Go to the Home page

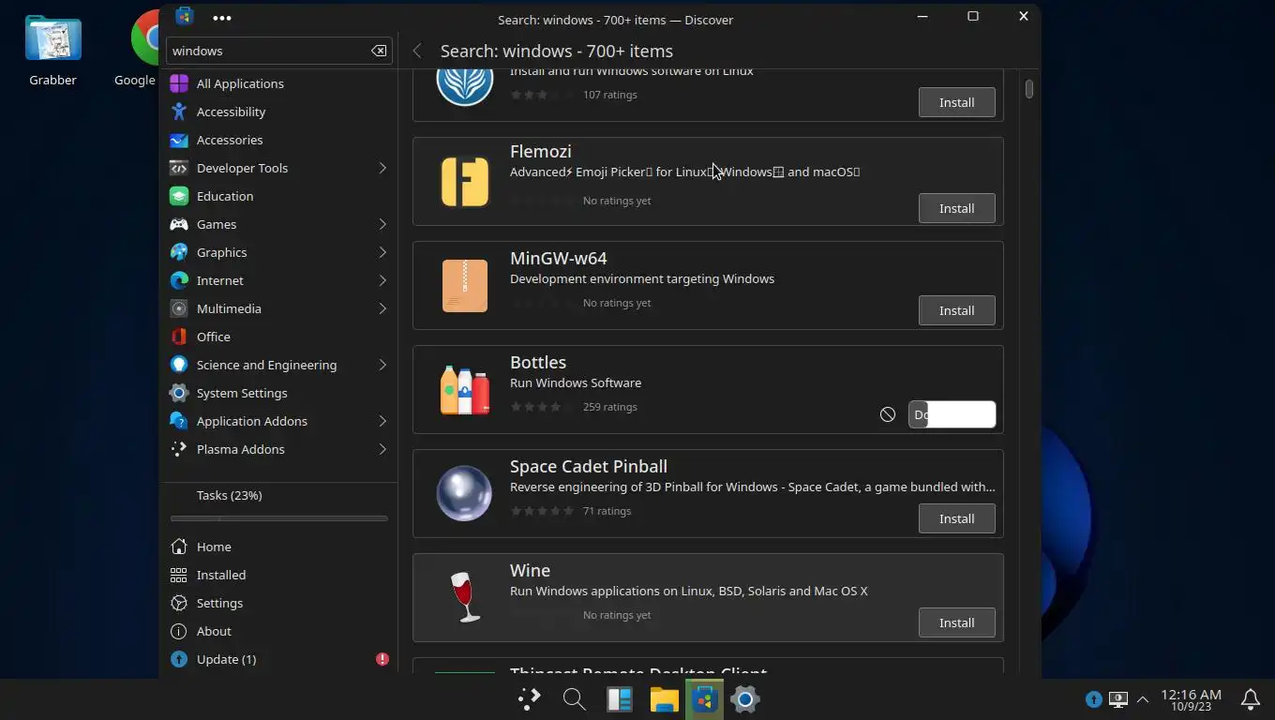coord(278,547)
